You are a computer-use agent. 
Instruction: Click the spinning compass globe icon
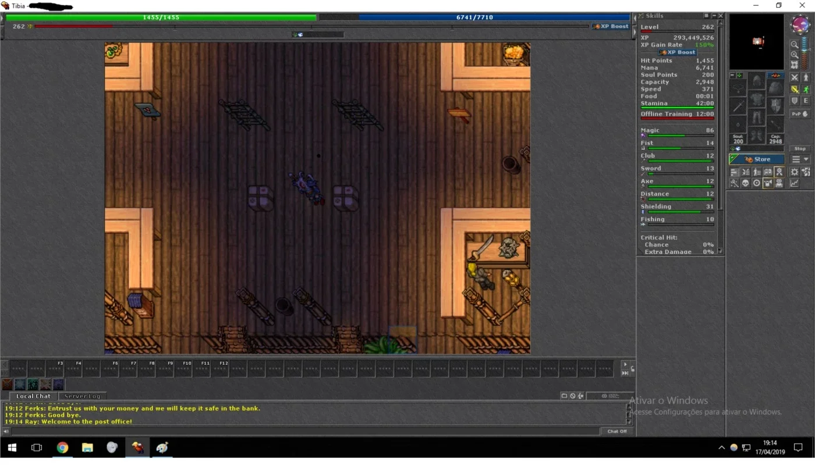pyautogui.click(x=800, y=26)
